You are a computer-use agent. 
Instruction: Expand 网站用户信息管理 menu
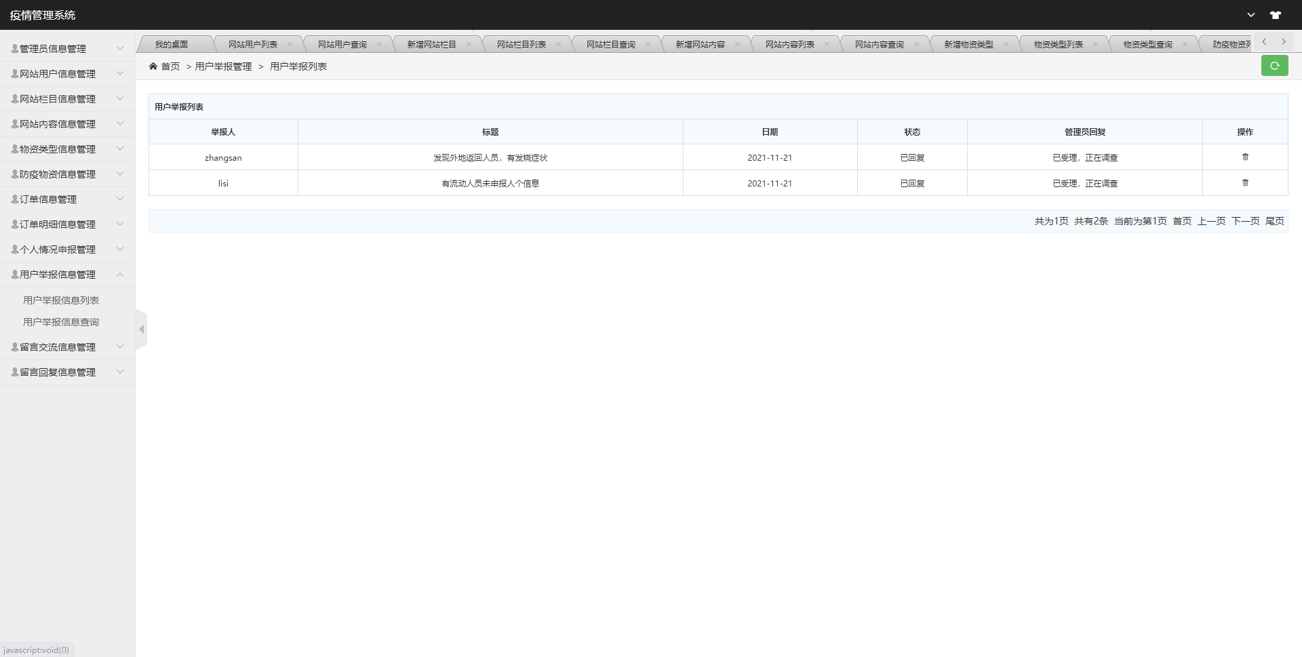[x=67, y=74]
